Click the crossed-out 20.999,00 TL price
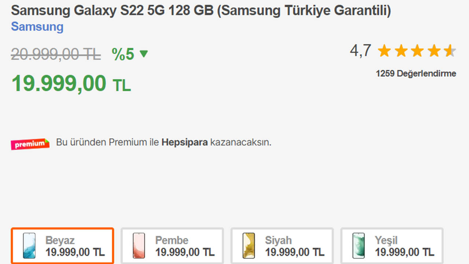The width and height of the screenshot is (469, 264). (x=56, y=55)
